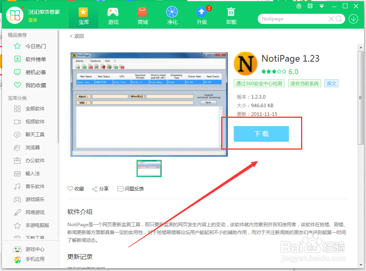Image resolution: width=366 pixels, height=271 pixels.
Task: Select 装机必备 in the sidebar
Action: (x=30, y=72)
